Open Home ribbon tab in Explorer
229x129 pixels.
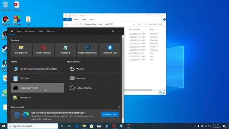[x=75, y=19]
